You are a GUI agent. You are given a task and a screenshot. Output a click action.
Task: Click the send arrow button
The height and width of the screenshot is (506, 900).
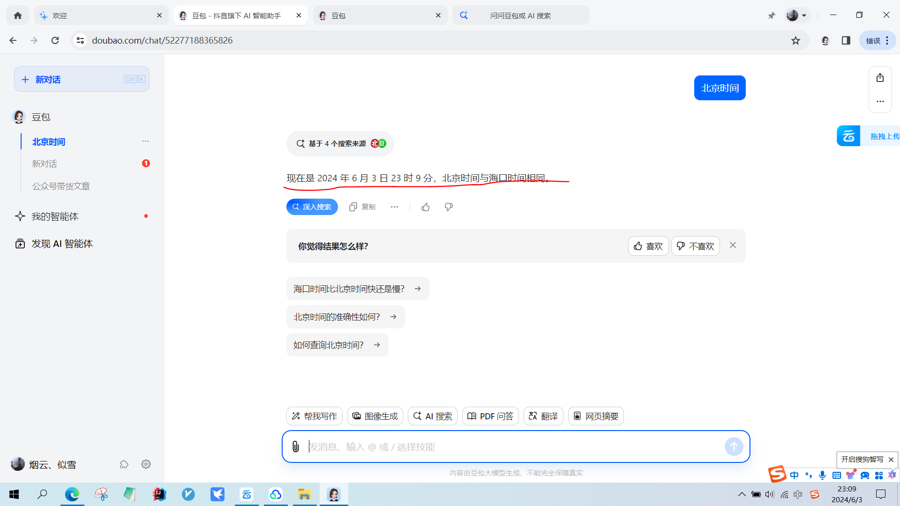tap(734, 446)
